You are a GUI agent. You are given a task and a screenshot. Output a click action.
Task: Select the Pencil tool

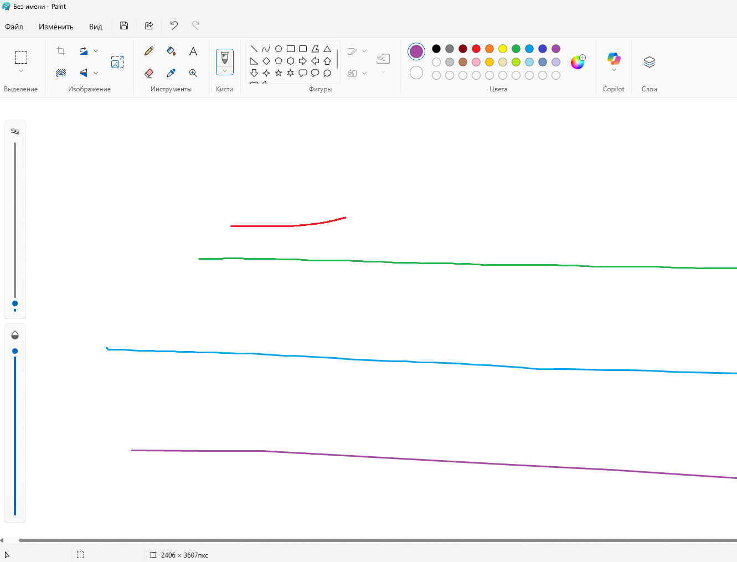click(x=149, y=51)
